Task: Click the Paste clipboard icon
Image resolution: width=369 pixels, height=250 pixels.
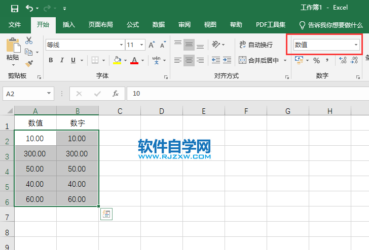Action: (x=13, y=45)
